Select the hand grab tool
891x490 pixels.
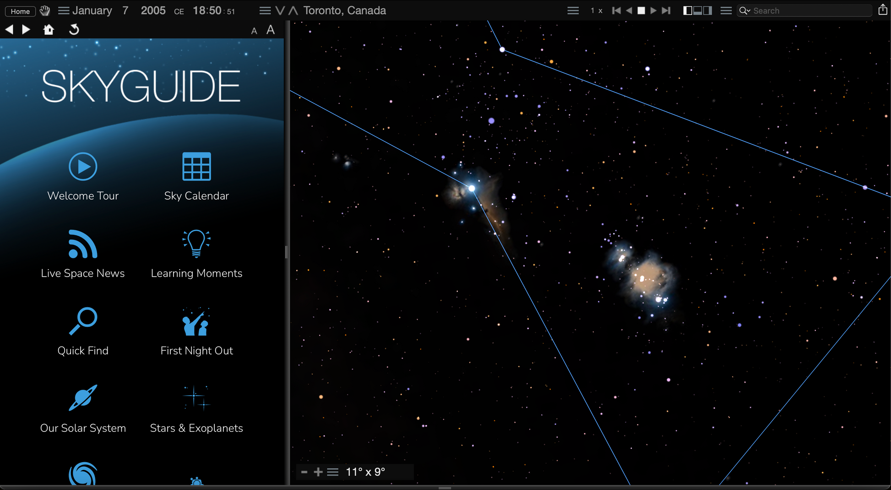(45, 11)
